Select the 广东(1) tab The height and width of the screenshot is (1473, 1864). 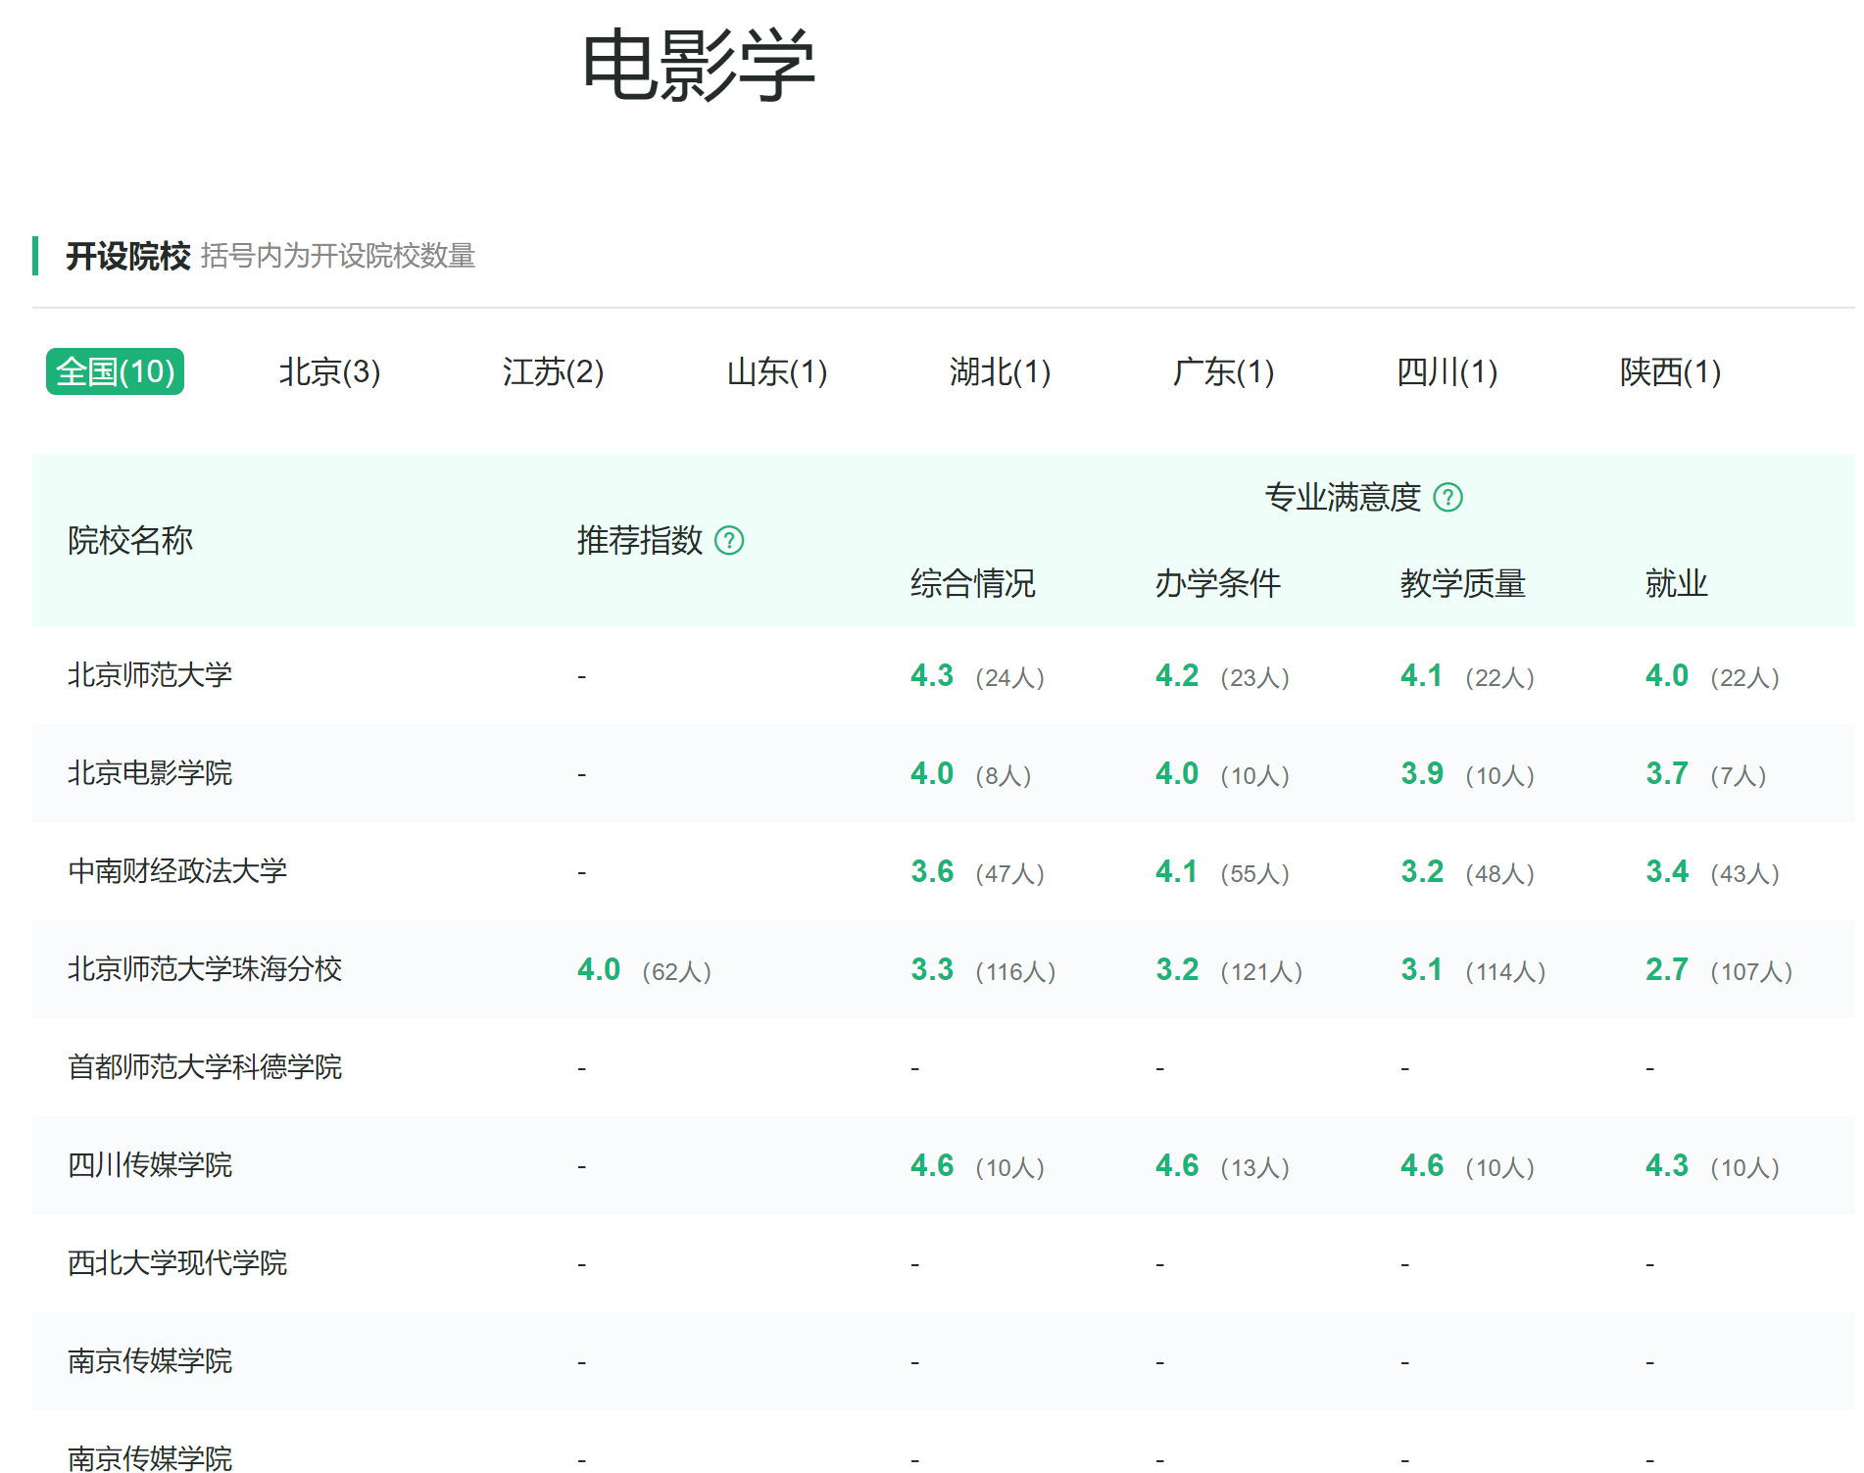click(x=1223, y=371)
